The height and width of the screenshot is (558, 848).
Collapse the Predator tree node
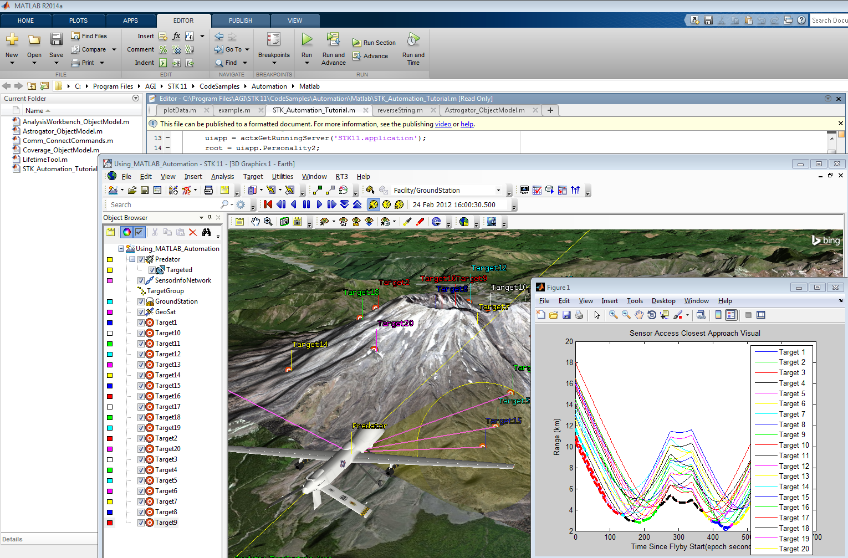[x=132, y=259]
